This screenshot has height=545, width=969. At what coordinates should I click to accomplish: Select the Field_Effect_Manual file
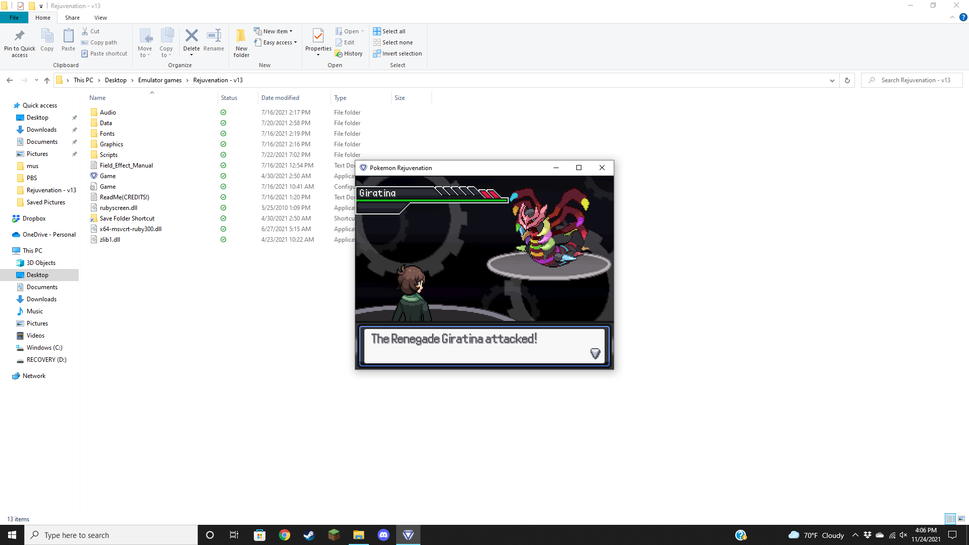coord(126,166)
